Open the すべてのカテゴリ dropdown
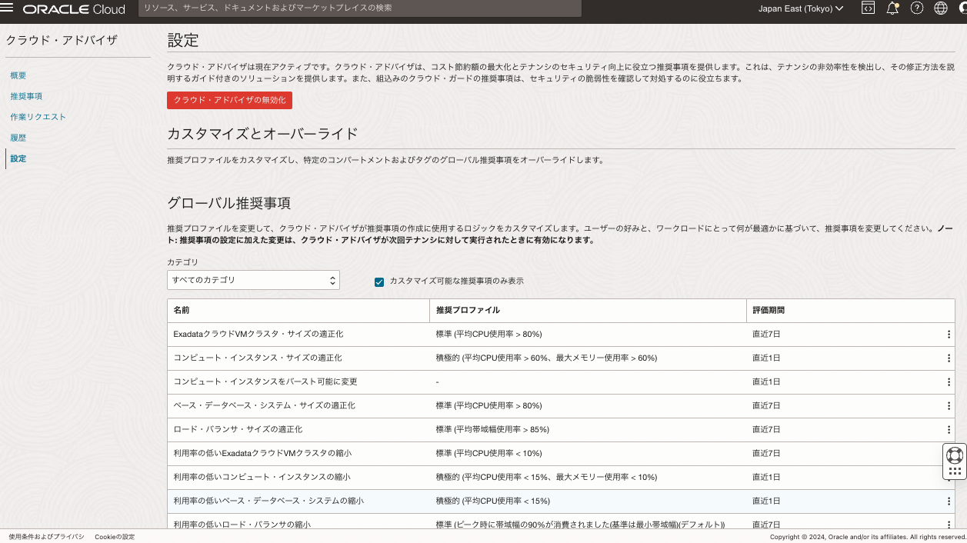967x543 pixels. (253, 280)
